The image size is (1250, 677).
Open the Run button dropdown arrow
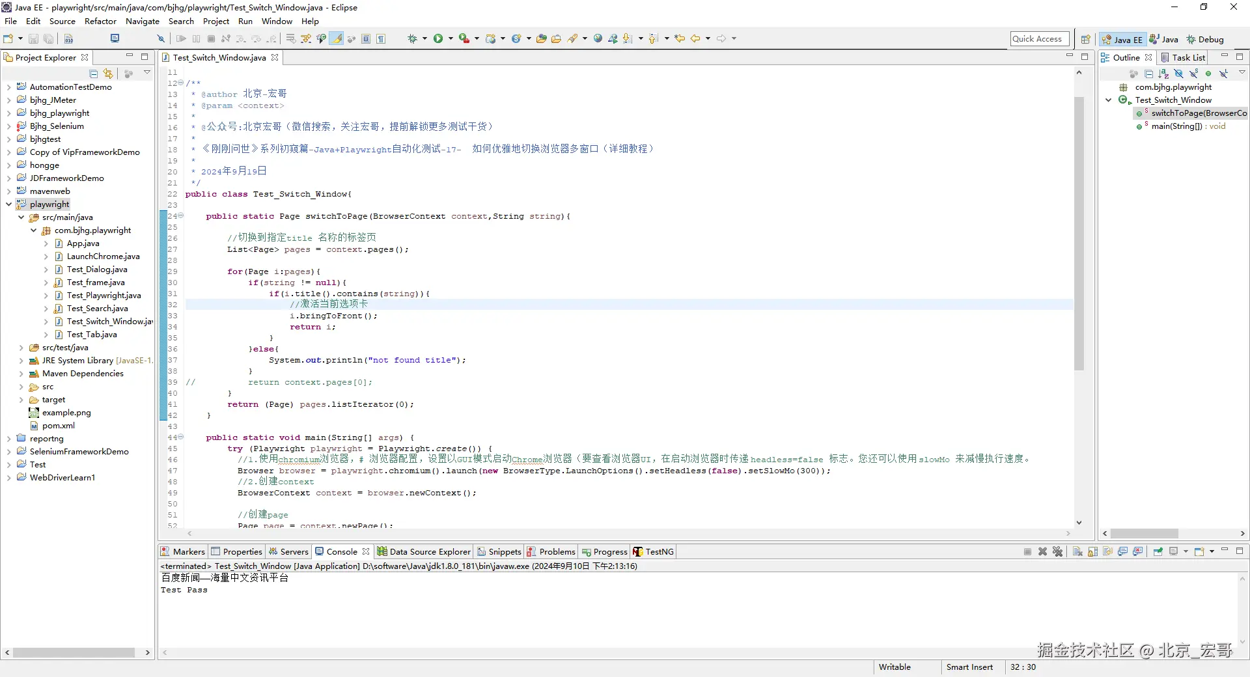(x=451, y=39)
